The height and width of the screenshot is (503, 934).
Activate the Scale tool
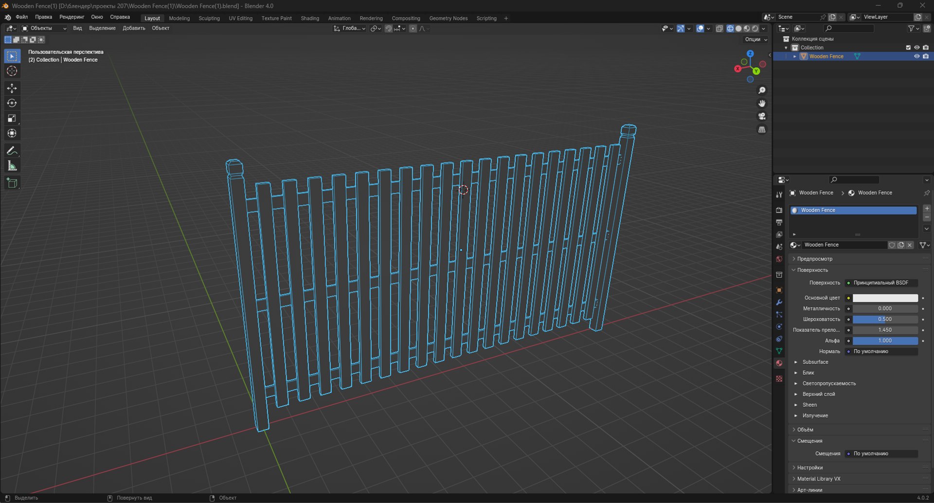[x=12, y=118]
